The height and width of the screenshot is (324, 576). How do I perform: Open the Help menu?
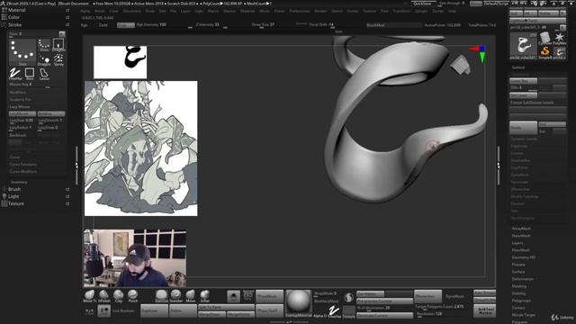pos(452,11)
